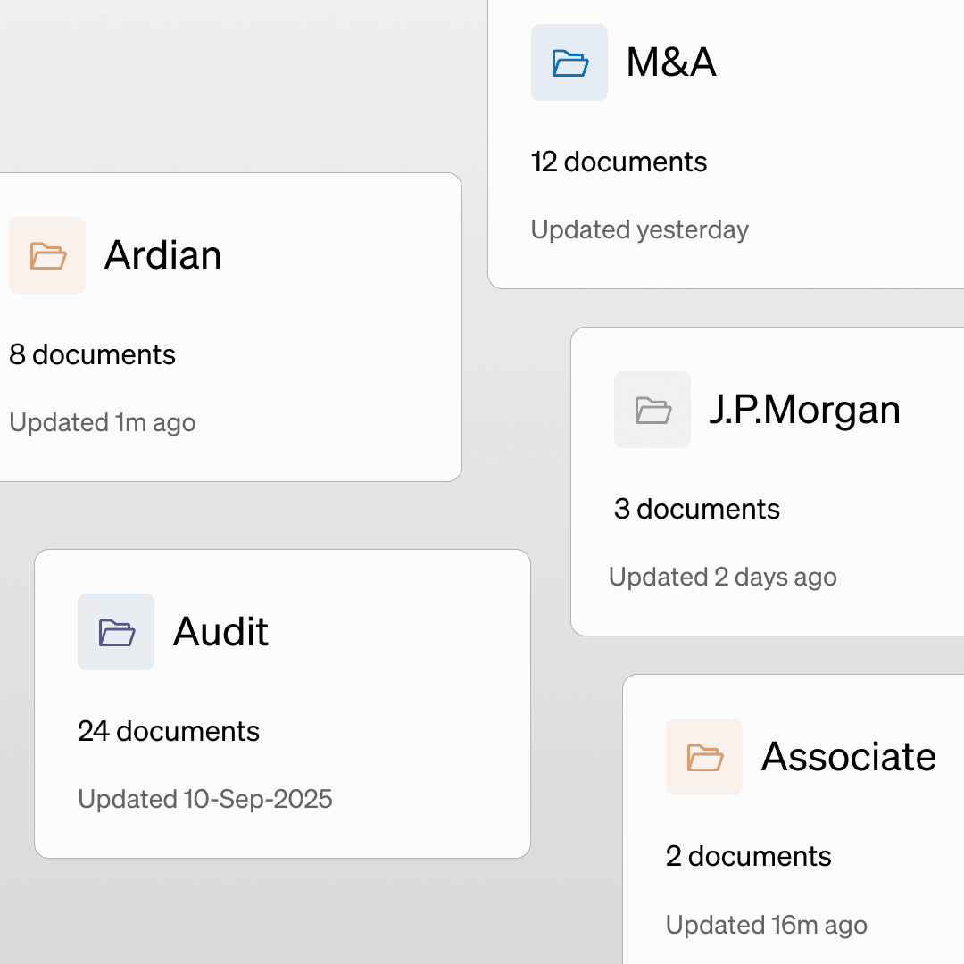Image resolution: width=964 pixels, height=964 pixels.
Task: Click the 3 documents label under J.P.Morgan
Action: pos(695,509)
